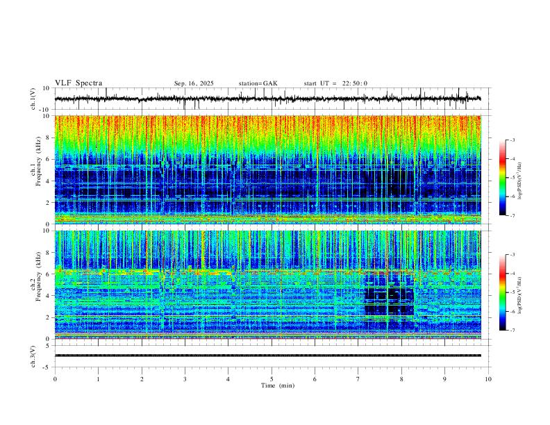Click the ch.1 spectrogram panel

[x=268, y=169]
